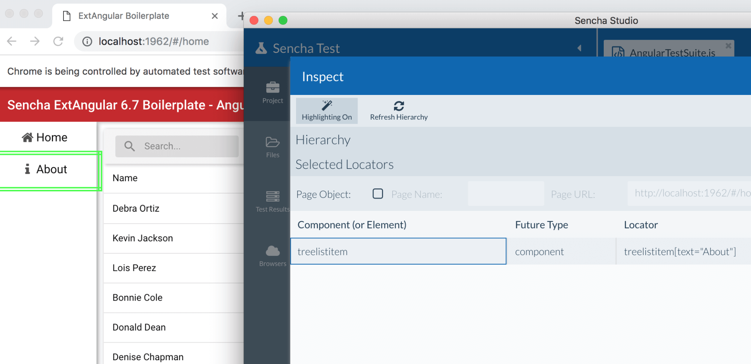Maximize the Sencha Studio window
Screen dimensions: 751x364
283,20
